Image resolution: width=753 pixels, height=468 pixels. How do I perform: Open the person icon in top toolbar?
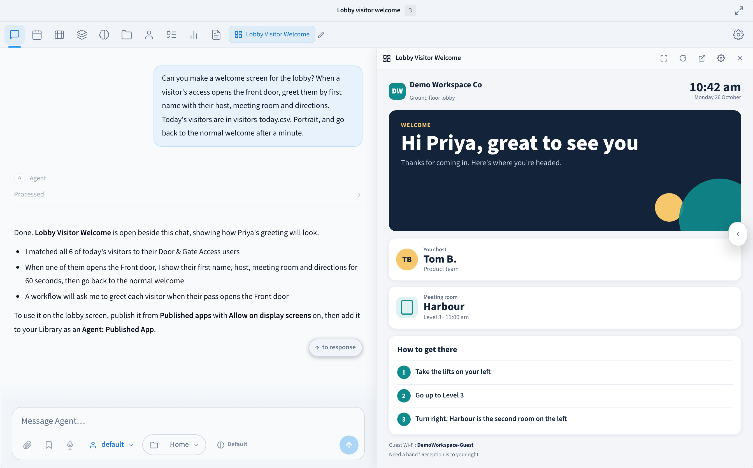(x=149, y=34)
